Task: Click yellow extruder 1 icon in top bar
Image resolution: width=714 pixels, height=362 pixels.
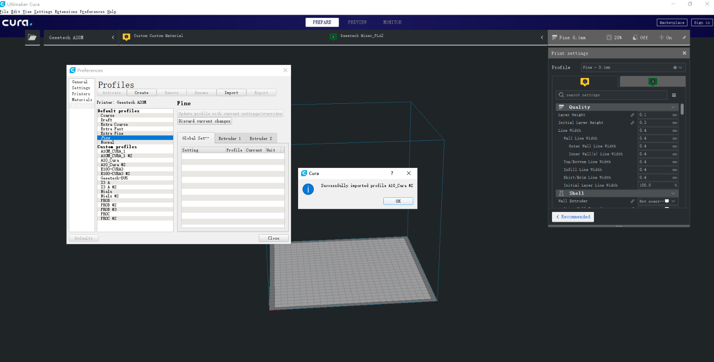Action: click(x=126, y=37)
